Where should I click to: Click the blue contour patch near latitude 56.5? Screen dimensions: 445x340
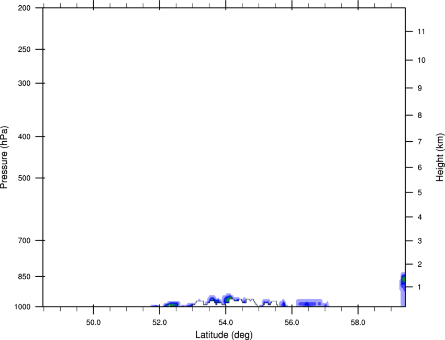311,303
